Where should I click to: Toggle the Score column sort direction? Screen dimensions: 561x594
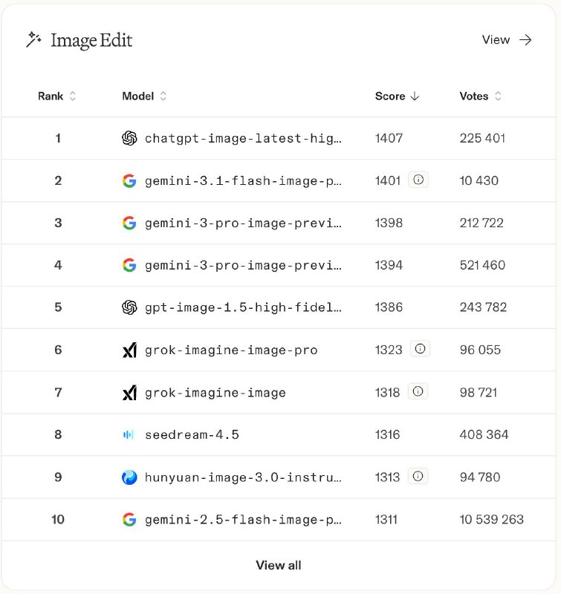point(398,96)
